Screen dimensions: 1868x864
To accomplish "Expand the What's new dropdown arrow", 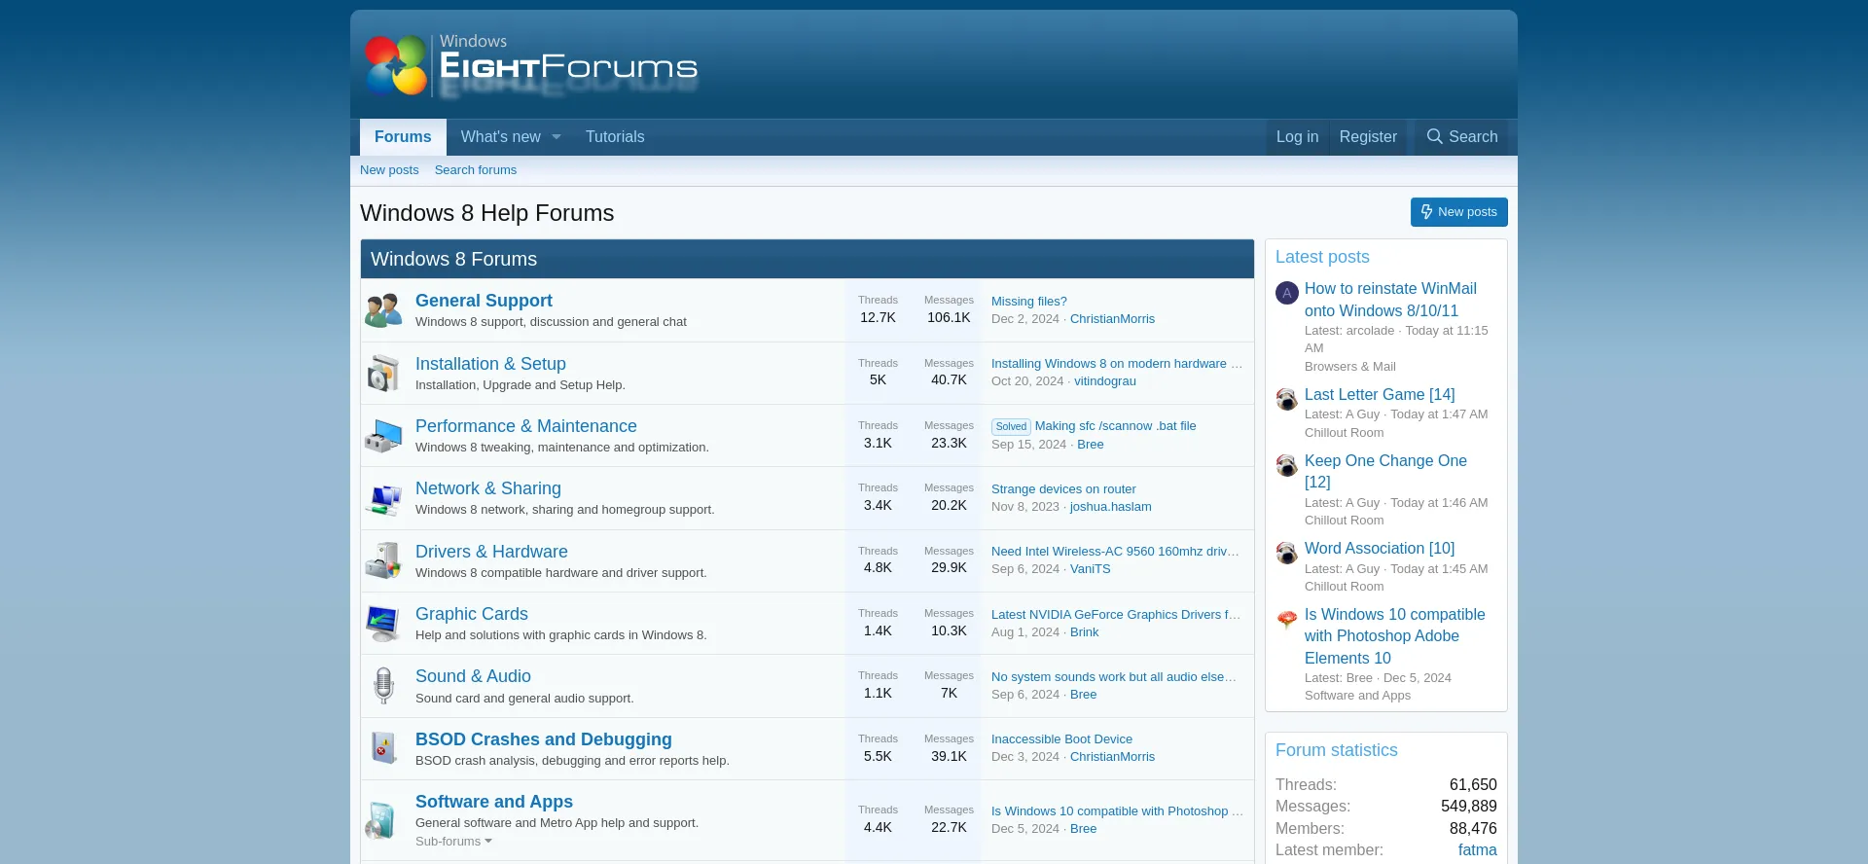I will (557, 137).
